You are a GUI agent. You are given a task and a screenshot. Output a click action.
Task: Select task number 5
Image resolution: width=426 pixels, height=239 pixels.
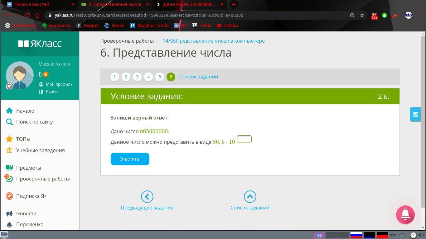[160, 77]
